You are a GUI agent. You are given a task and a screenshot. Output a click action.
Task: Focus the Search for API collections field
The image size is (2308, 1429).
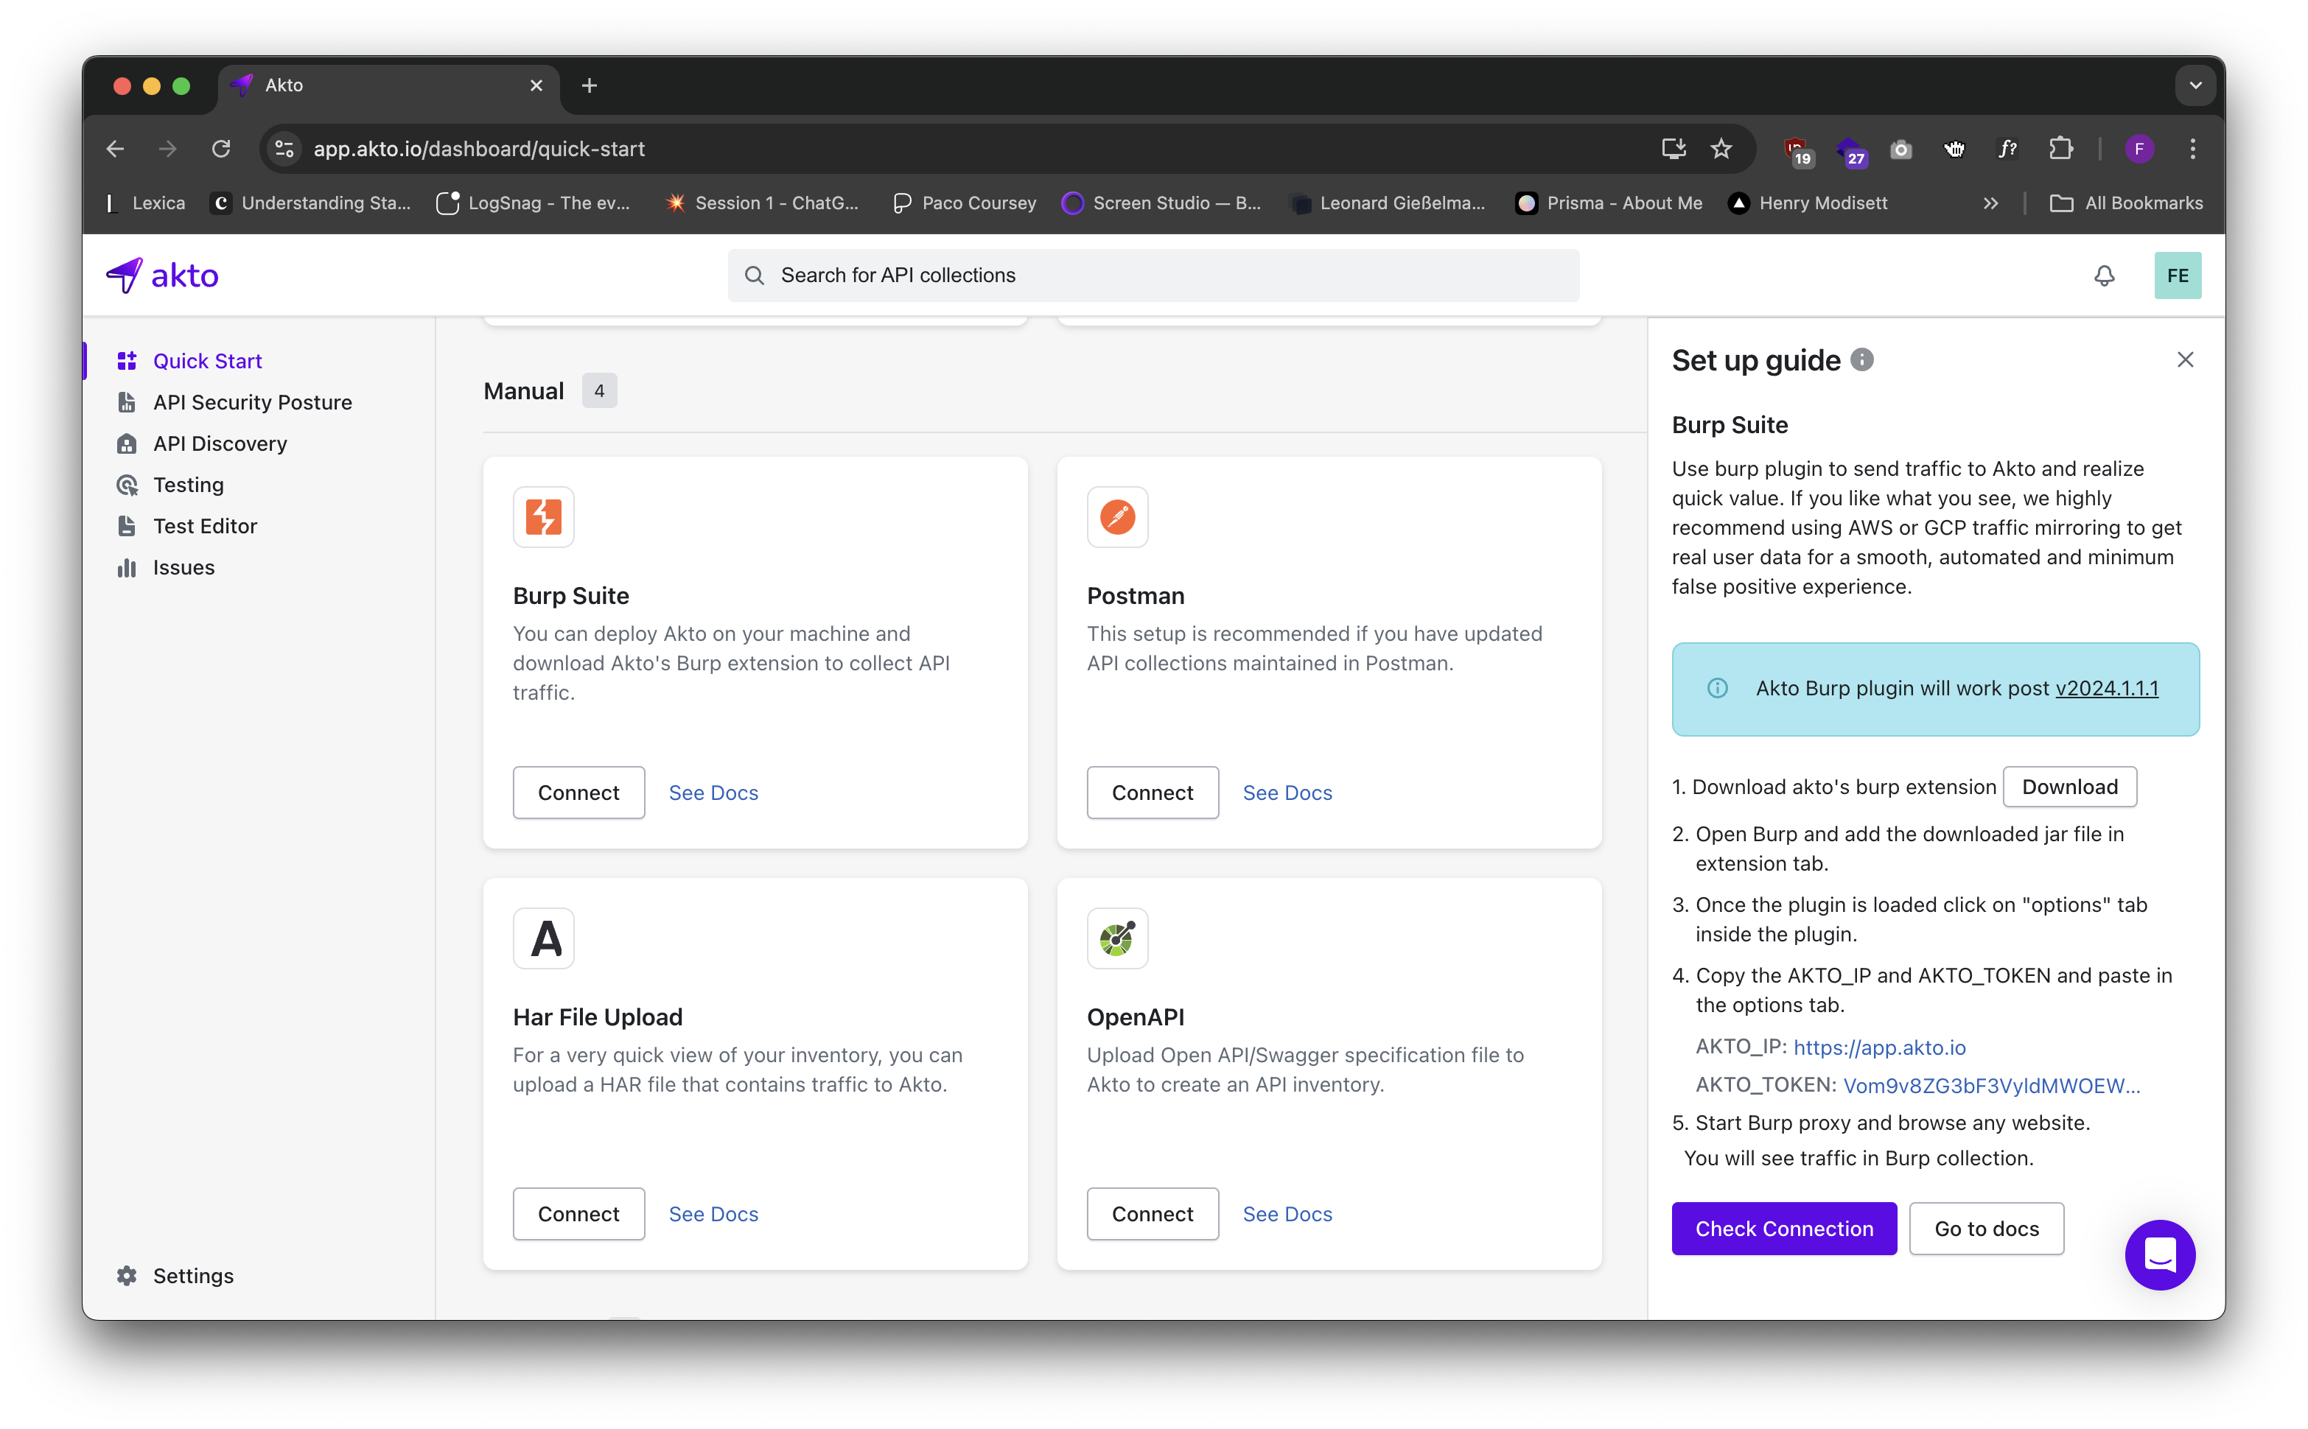click(x=1153, y=275)
